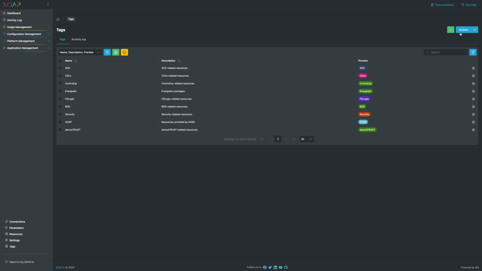482x271 pixels.
Task: Click the yellow toolbar button
Action: click(124, 52)
